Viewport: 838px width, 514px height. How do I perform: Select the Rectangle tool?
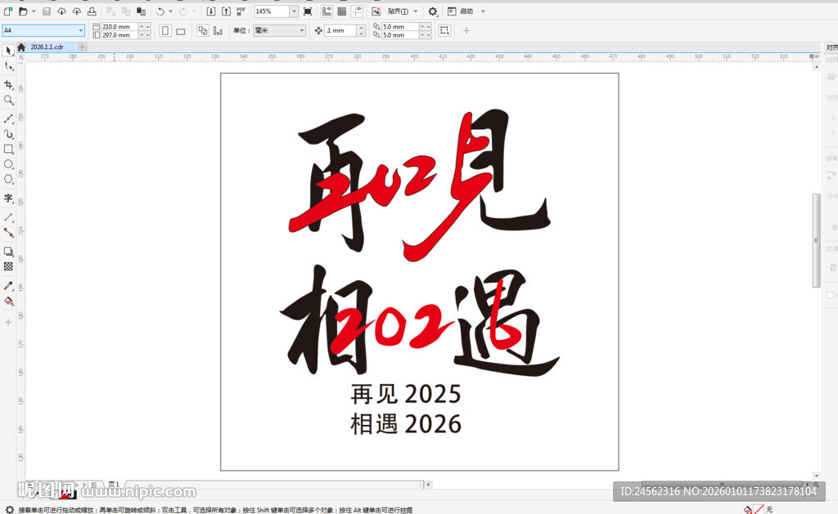pyautogui.click(x=8, y=150)
